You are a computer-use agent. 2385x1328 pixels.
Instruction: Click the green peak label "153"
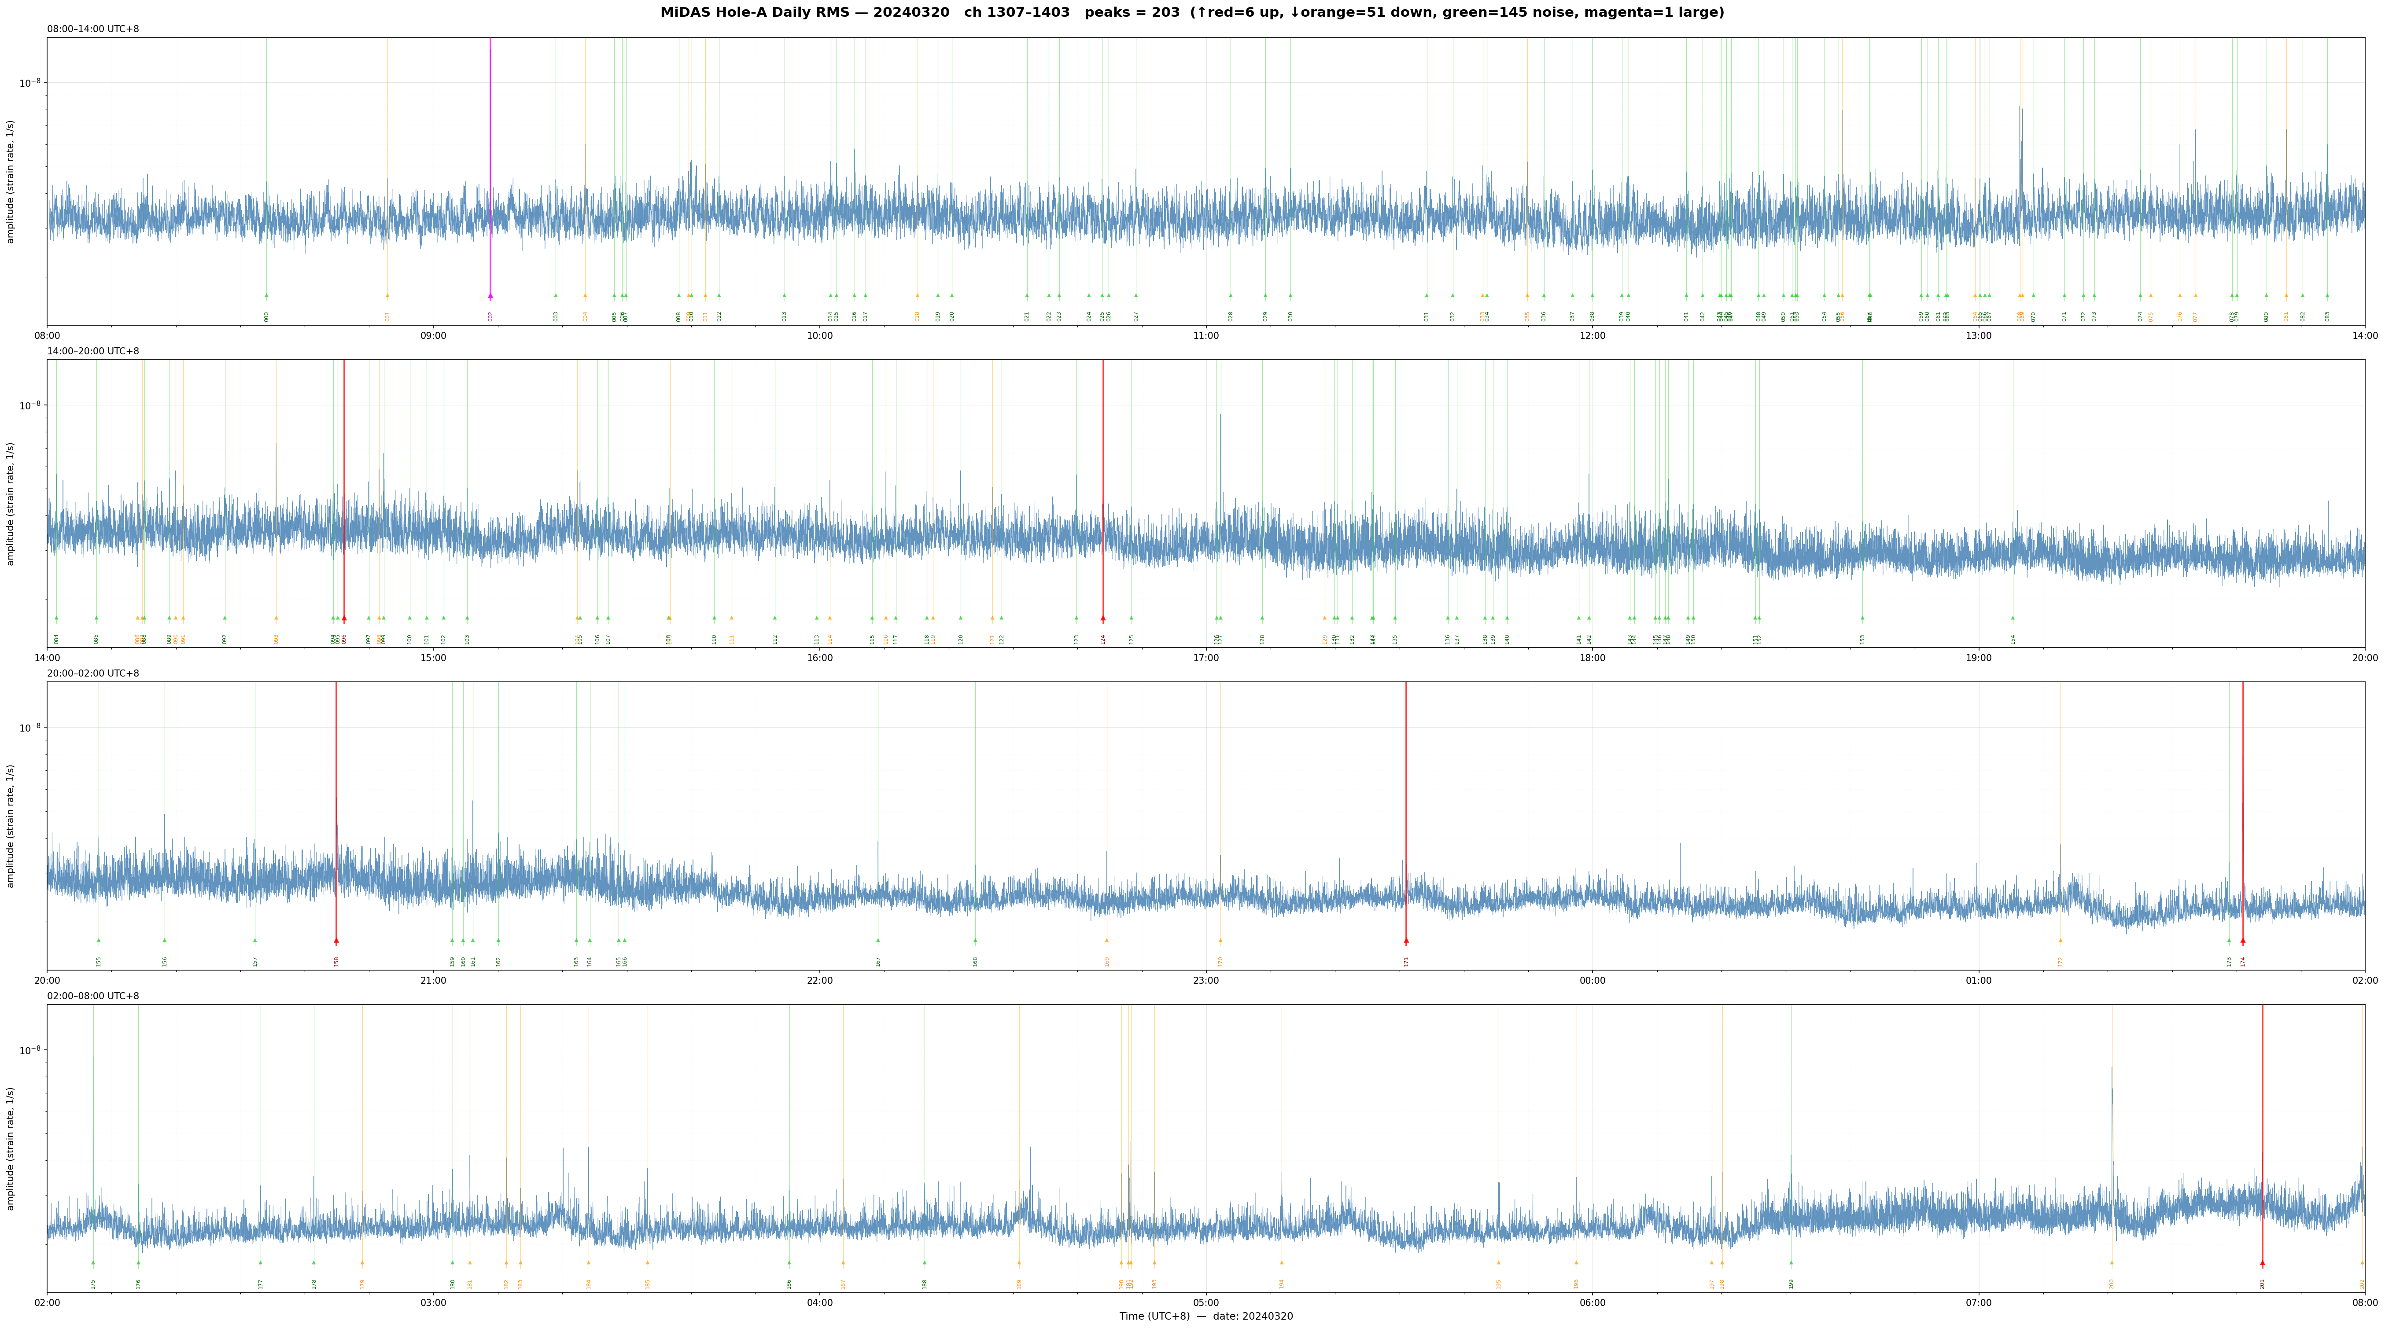[1863, 639]
